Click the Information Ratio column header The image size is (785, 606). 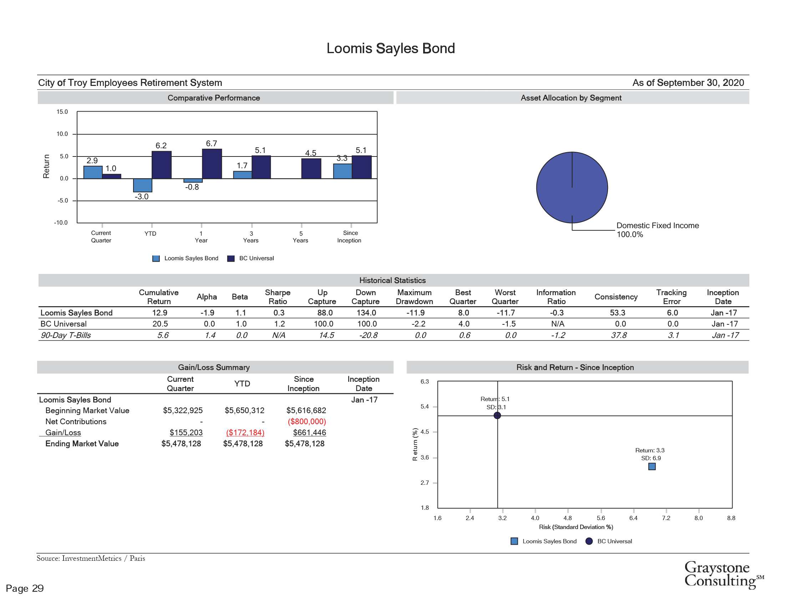point(556,297)
